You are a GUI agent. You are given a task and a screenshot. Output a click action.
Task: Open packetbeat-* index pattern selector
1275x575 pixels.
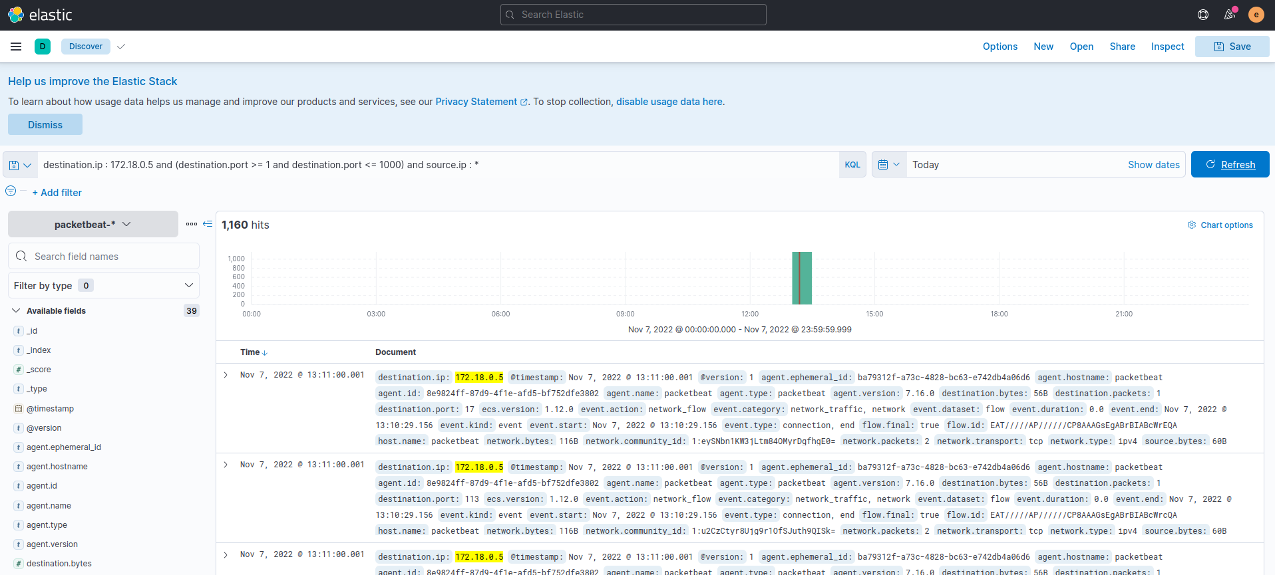pyautogui.click(x=93, y=225)
